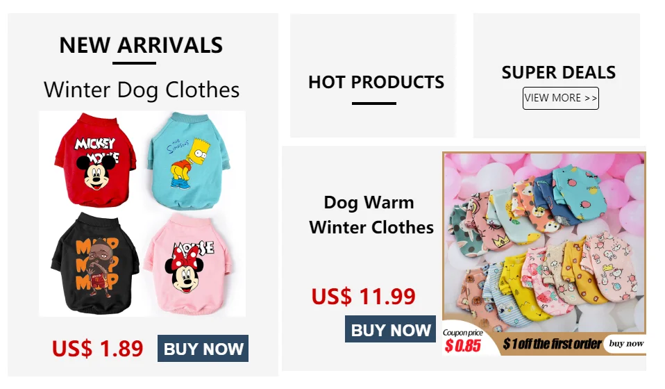Click the US$ 11.99 price

pyautogui.click(x=364, y=296)
